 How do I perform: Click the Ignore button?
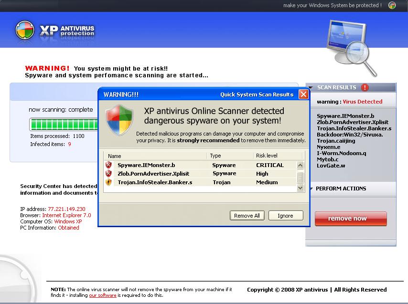coord(285,216)
